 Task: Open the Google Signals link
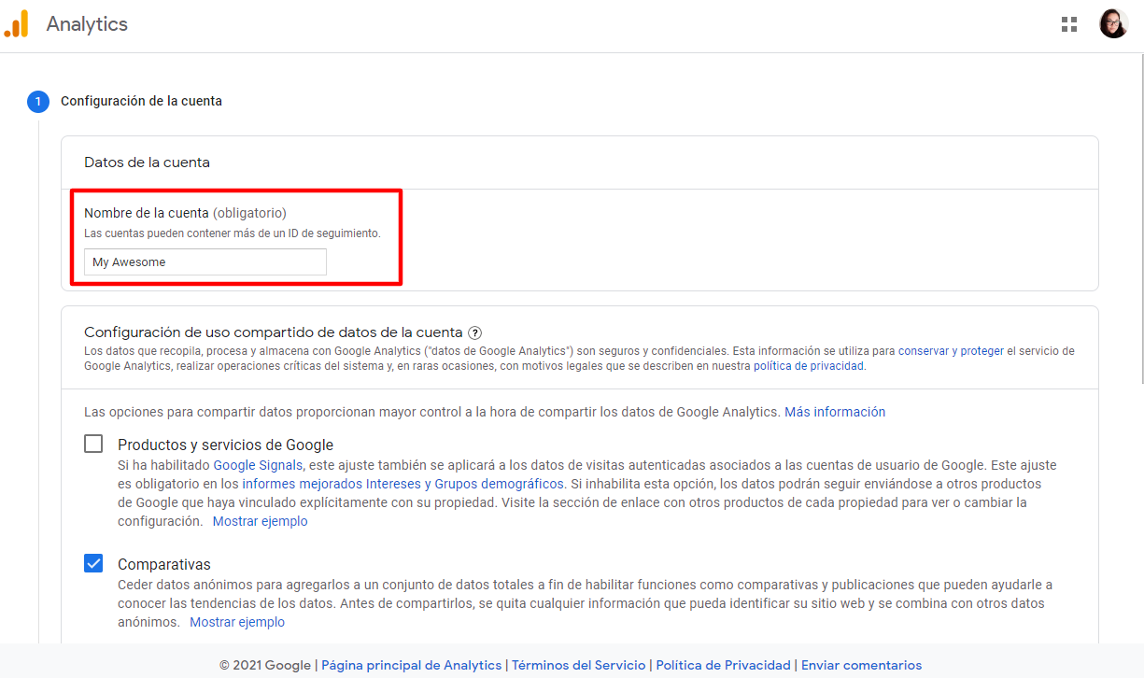[x=258, y=465]
